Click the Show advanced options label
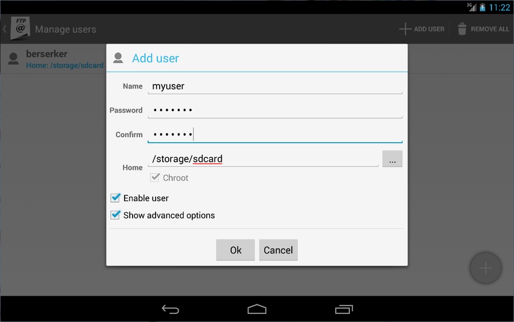 tap(169, 215)
